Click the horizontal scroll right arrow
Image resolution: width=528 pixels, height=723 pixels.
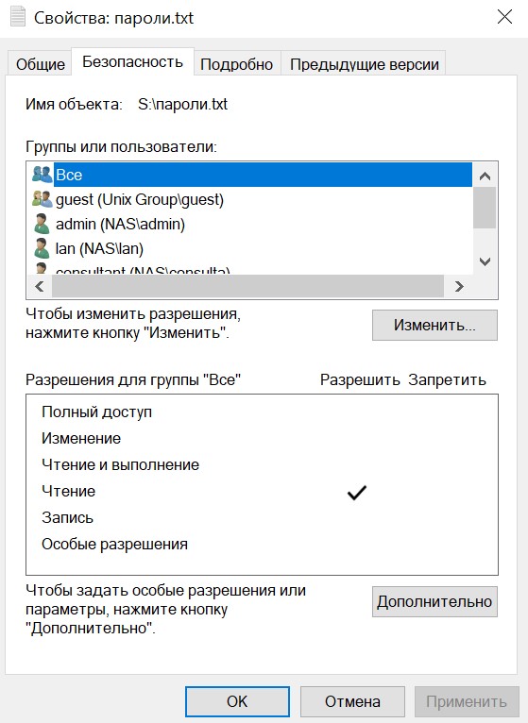click(459, 286)
